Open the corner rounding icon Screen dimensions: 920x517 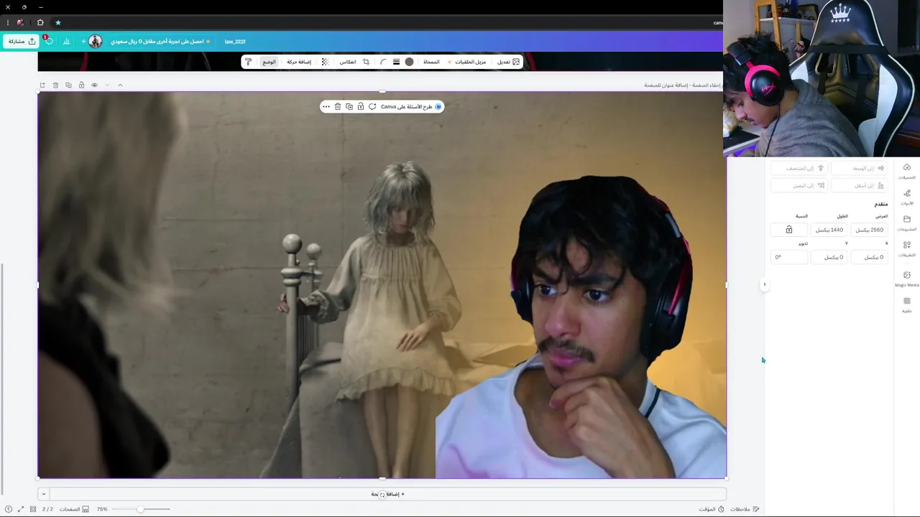[x=383, y=62]
